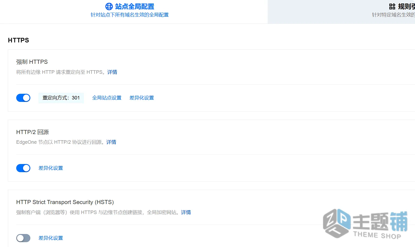Turn off the 强制 HTTPS toggle
415x247 pixels.
tap(23, 98)
